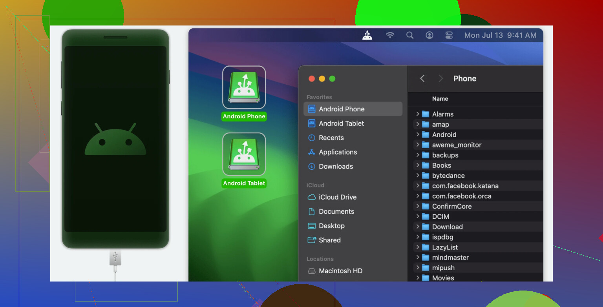Viewport: 603px width, 307px height.
Task: Select the Download folder icon
Action: [x=426, y=227]
